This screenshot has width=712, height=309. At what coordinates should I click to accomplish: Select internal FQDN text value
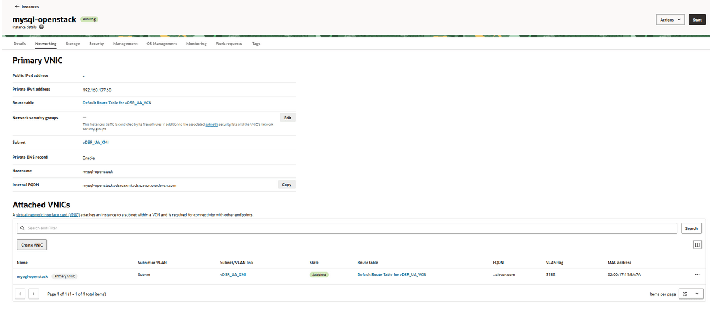(x=129, y=185)
